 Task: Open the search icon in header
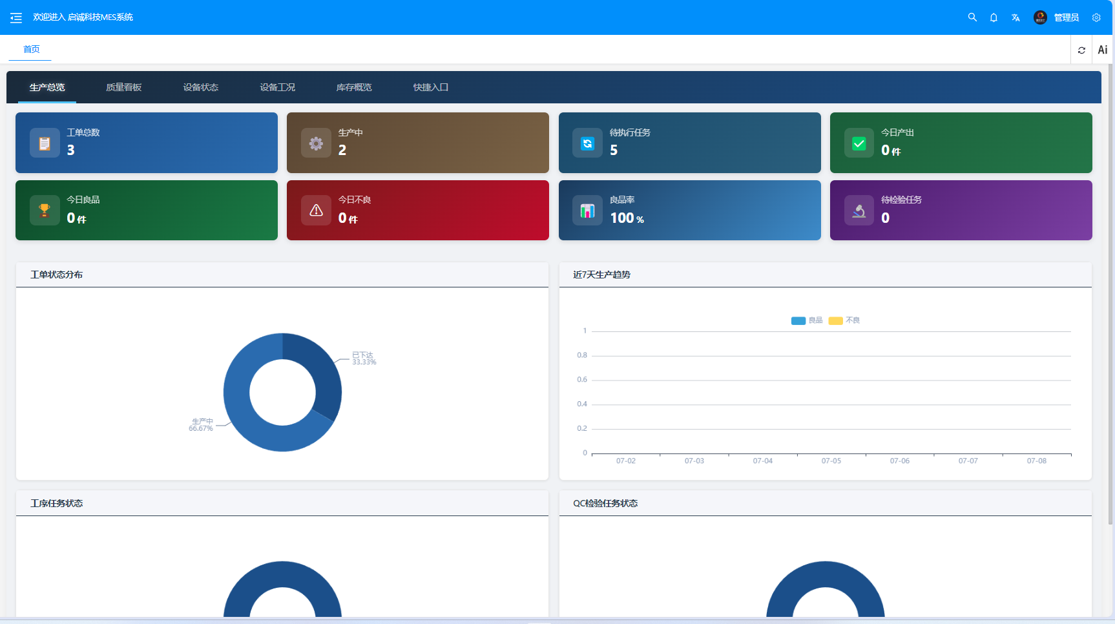(x=972, y=17)
